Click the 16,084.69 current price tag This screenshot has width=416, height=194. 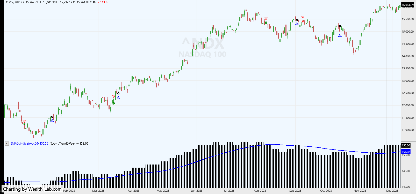pos(408,5)
